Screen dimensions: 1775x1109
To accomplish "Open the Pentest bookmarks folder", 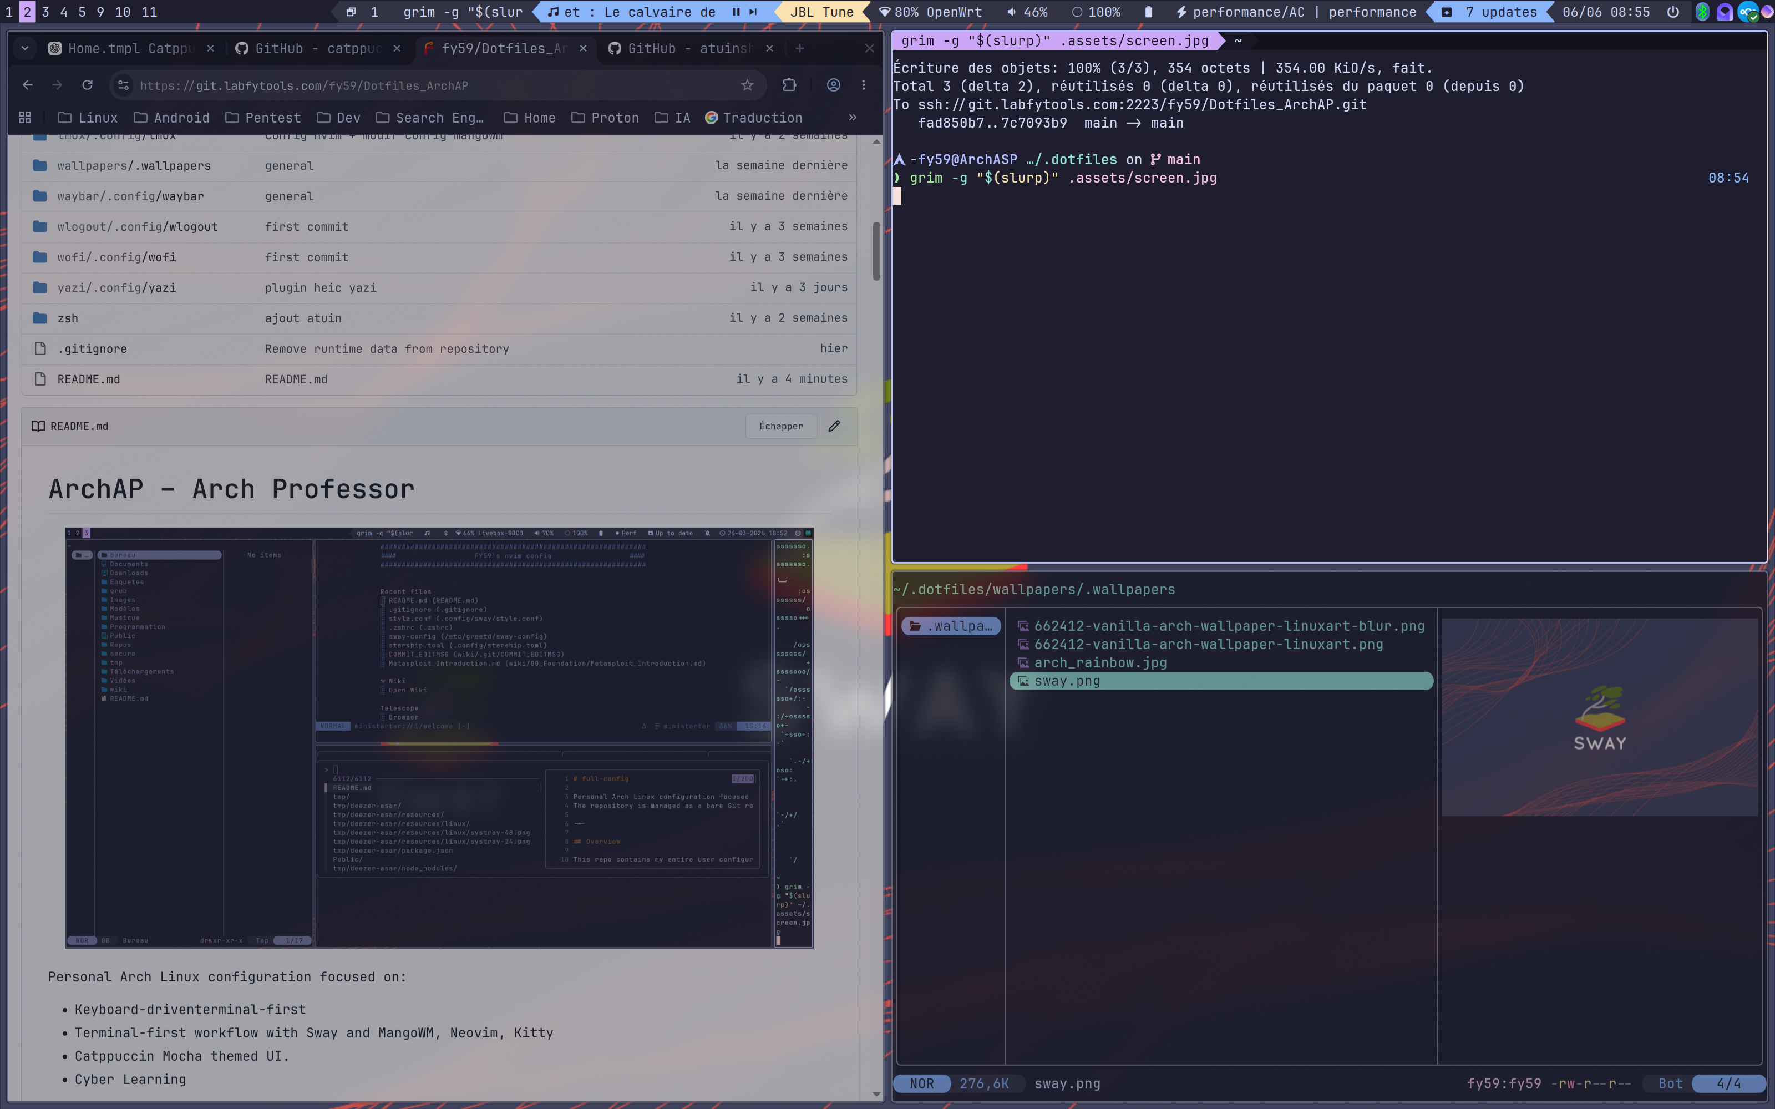I will pos(263,118).
